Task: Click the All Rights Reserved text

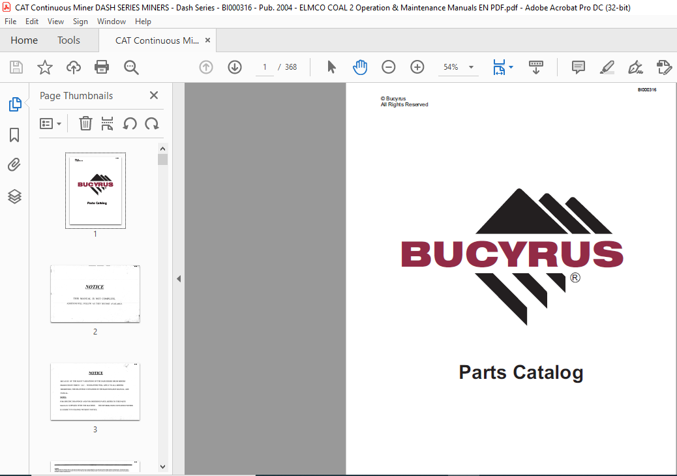Action: (x=404, y=104)
